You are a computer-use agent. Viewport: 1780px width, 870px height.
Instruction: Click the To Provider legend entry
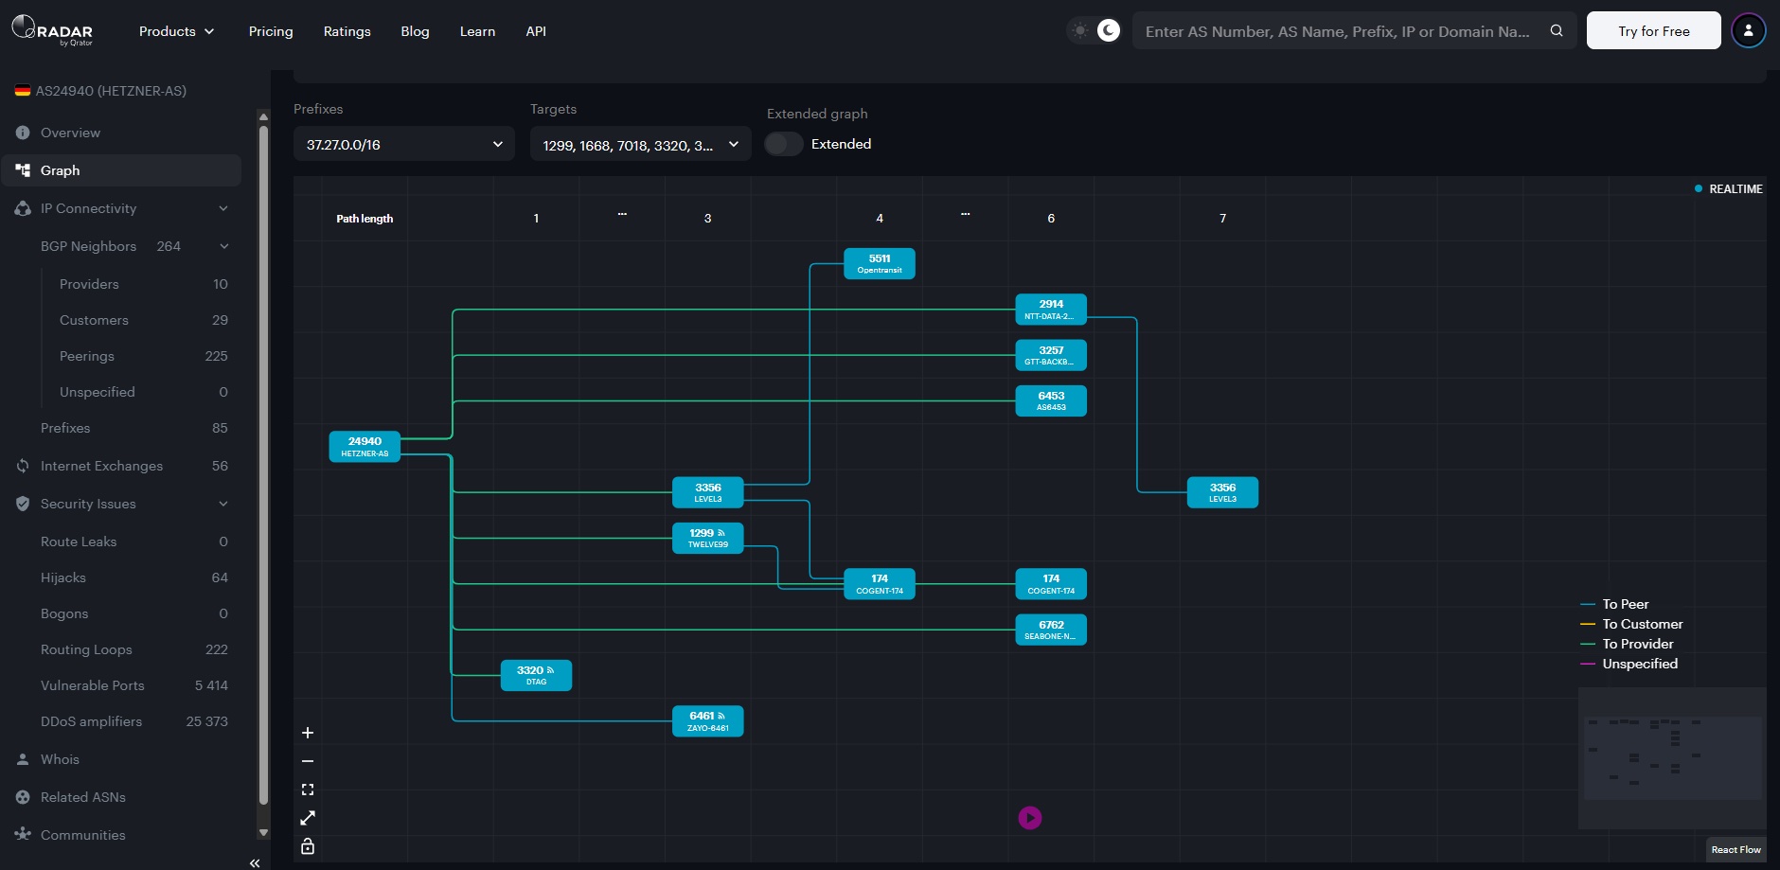pyautogui.click(x=1627, y=644)
